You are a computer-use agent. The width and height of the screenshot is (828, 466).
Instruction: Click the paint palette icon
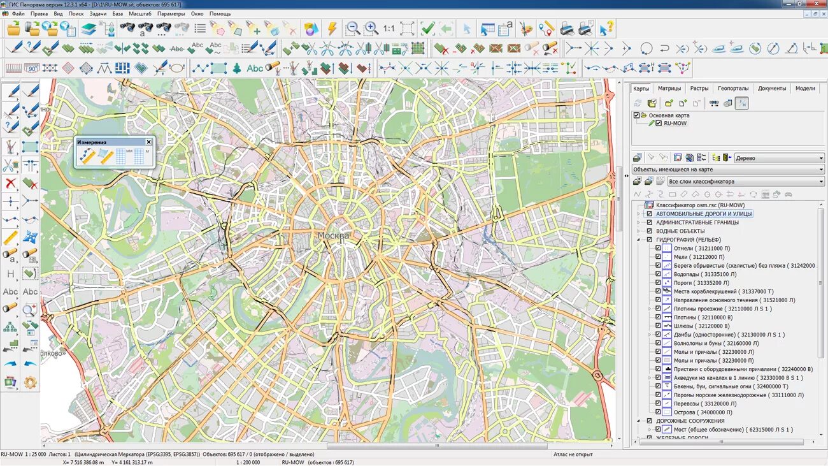pyautogui.click(x=526, y=28)
